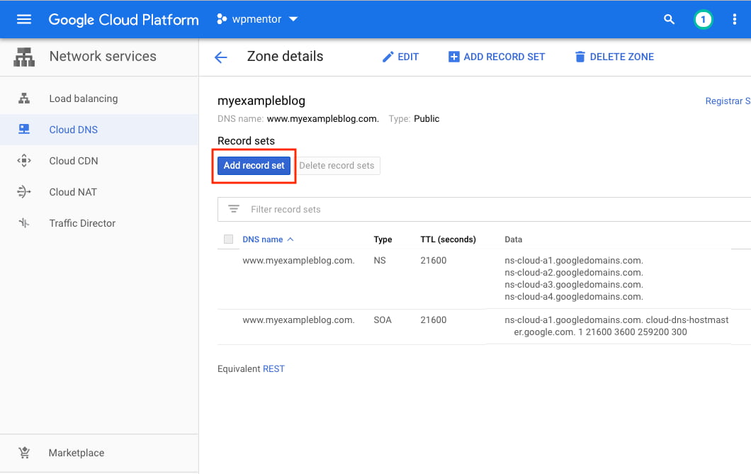This screenshot has height=474, width=751.
Task: Click the SOA record data text
Action: click(x=616, y=326)
